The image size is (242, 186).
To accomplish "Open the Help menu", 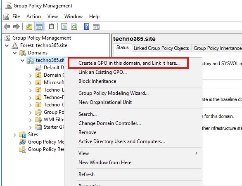I will pos(94,16).
